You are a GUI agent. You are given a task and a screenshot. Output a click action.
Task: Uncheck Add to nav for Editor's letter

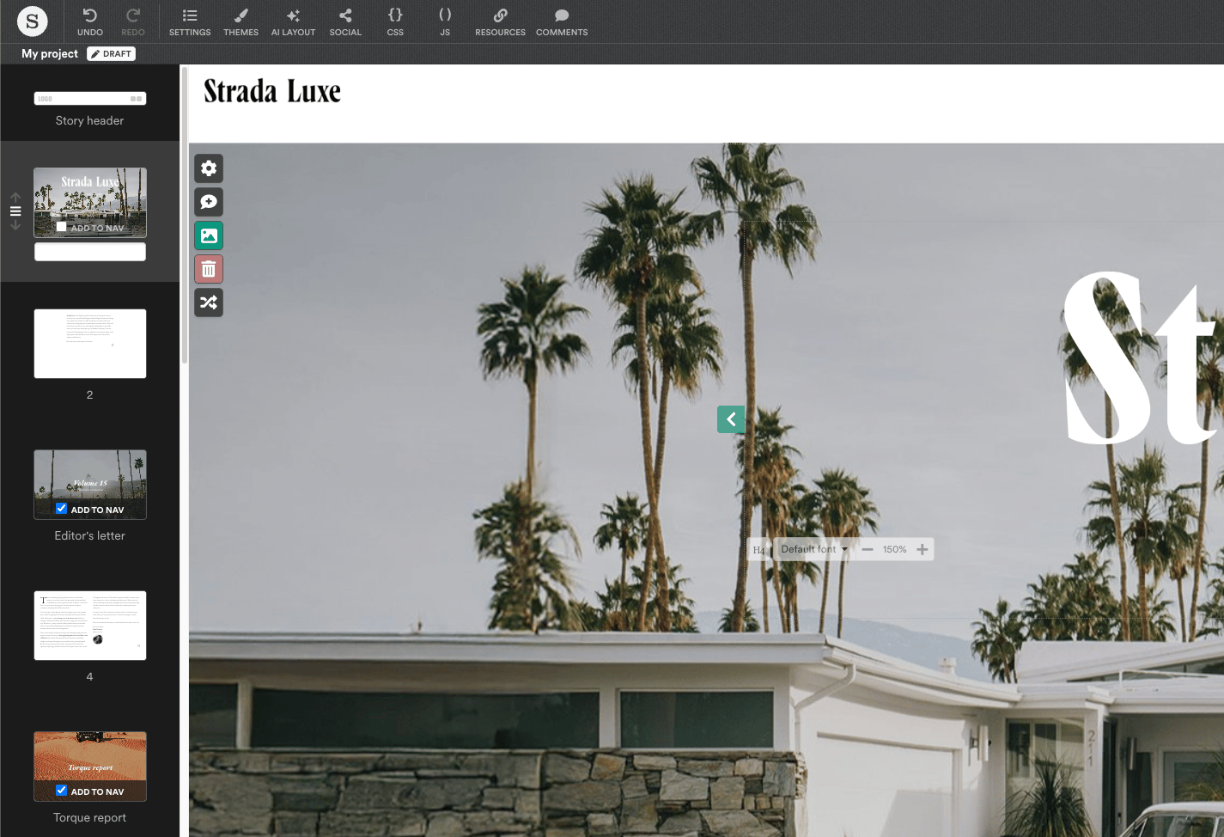[60, 508]
